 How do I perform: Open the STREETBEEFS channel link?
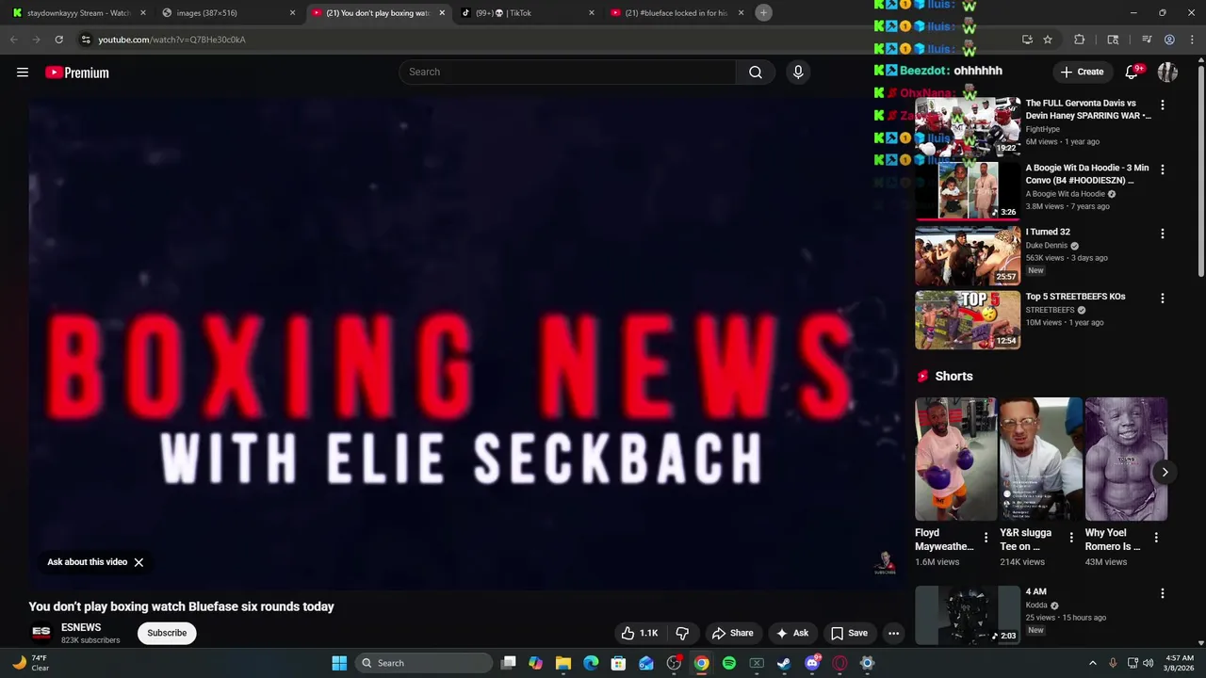pos(1051,311)
